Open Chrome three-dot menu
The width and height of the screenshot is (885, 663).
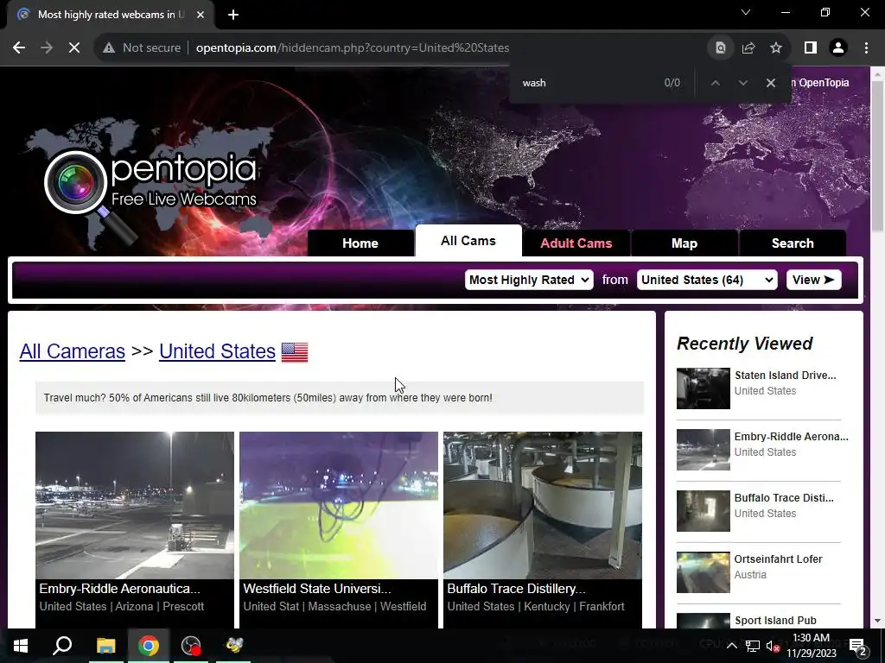click(x=866, y=48)
